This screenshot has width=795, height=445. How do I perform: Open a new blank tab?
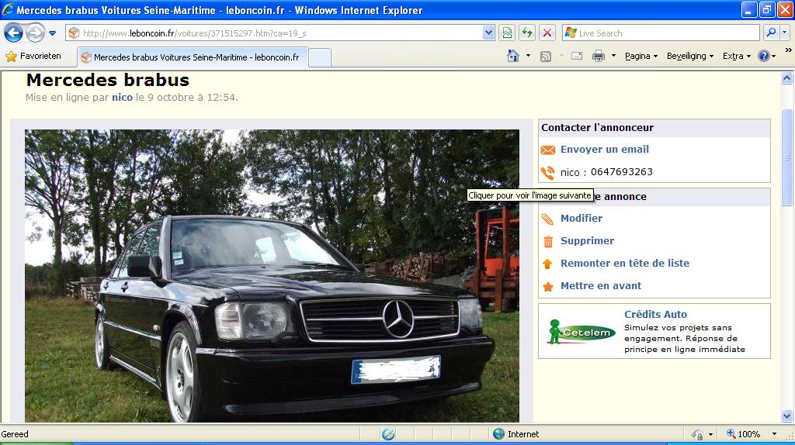coord(319,57)
